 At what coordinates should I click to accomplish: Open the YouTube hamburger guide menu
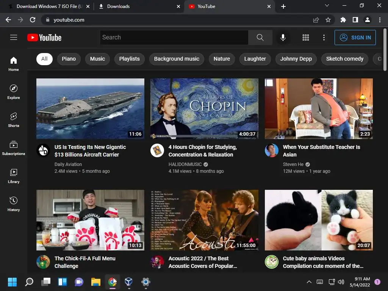point(14,38)
